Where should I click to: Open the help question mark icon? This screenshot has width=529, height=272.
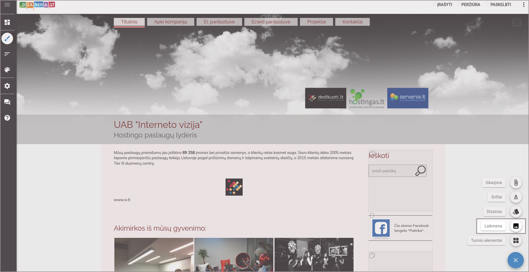point(7,118)
